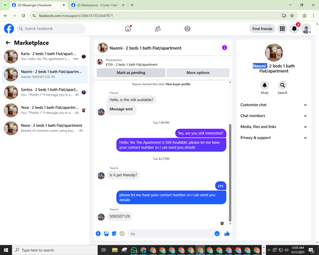319x255 pixels.
Task: Switch to the Marketplace 2 beds tab
Action: [x=98, y=5]
